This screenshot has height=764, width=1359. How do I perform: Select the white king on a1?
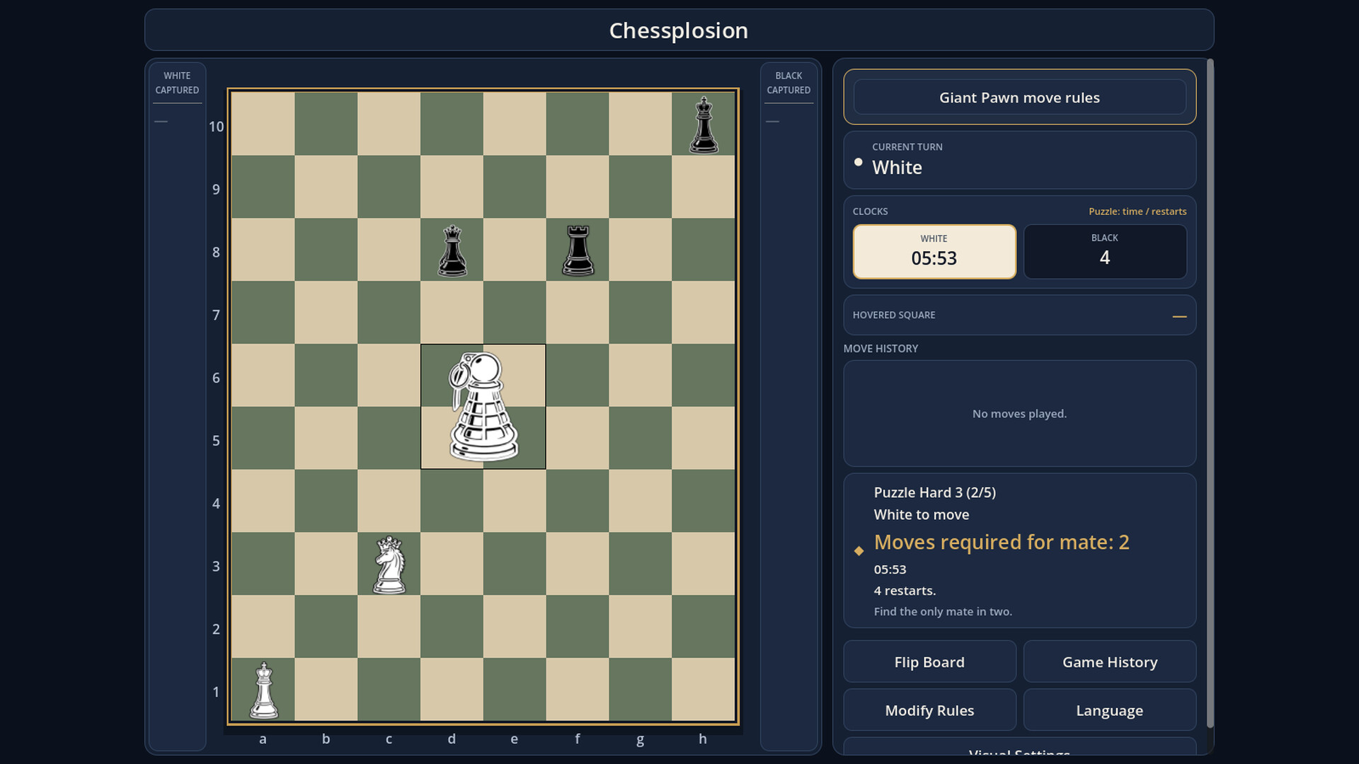coord(263,690)
